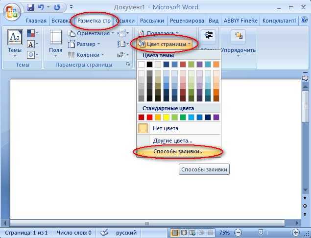Open the line numbers icon
This screenshot has width=311, height=238.
pos(123,44)
